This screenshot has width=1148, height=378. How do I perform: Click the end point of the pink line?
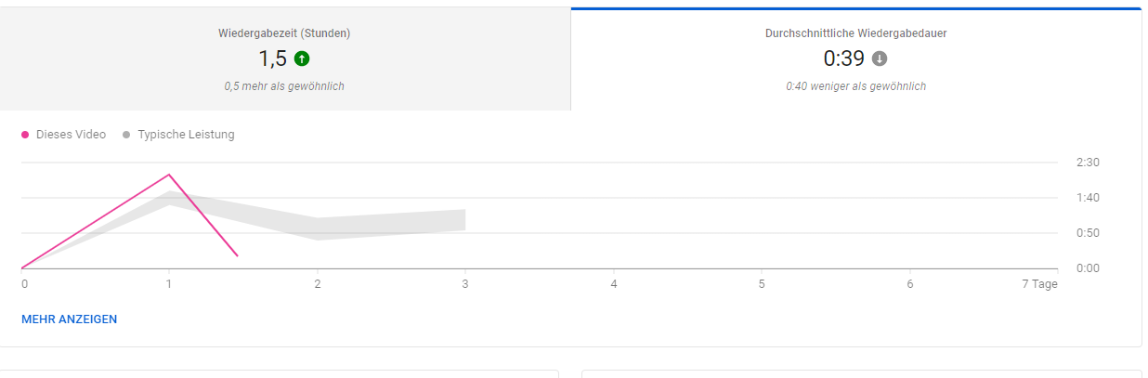[238, 255]
